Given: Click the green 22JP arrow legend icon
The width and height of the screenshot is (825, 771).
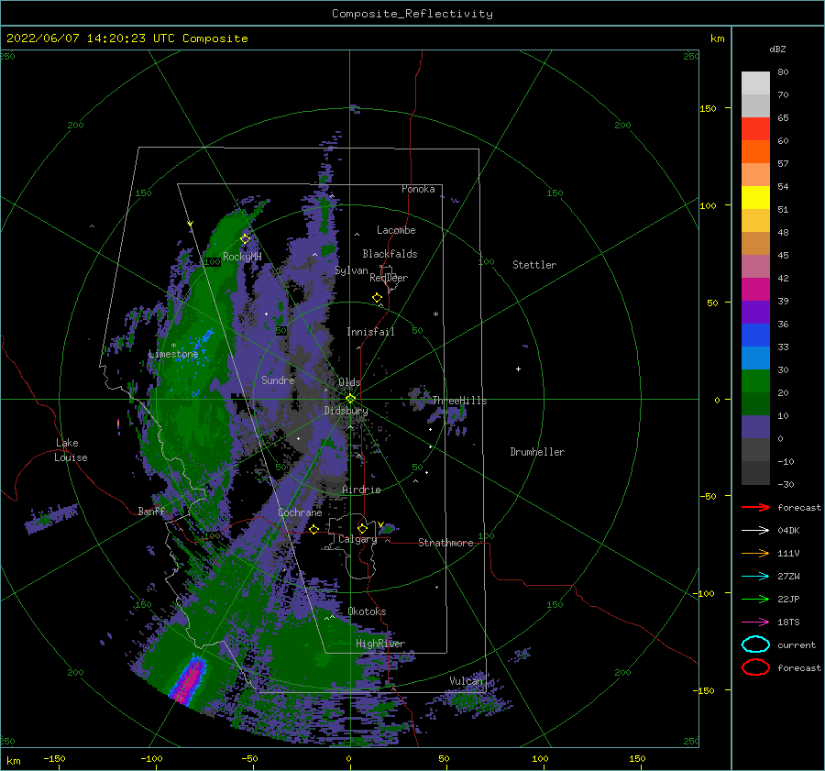Looking at the screenshot, I should pyautogui.click(x=755, y=599).
